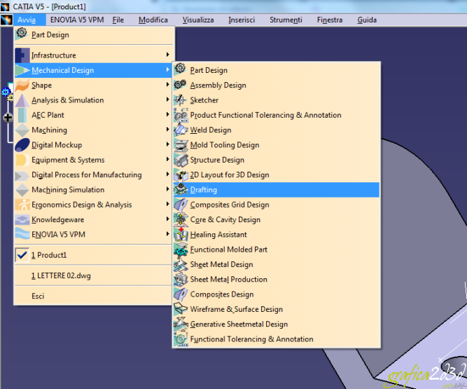The image size is (467, 389).
Task: Expand the Digital Mockup submenu arrow
Action: (167, 144)
